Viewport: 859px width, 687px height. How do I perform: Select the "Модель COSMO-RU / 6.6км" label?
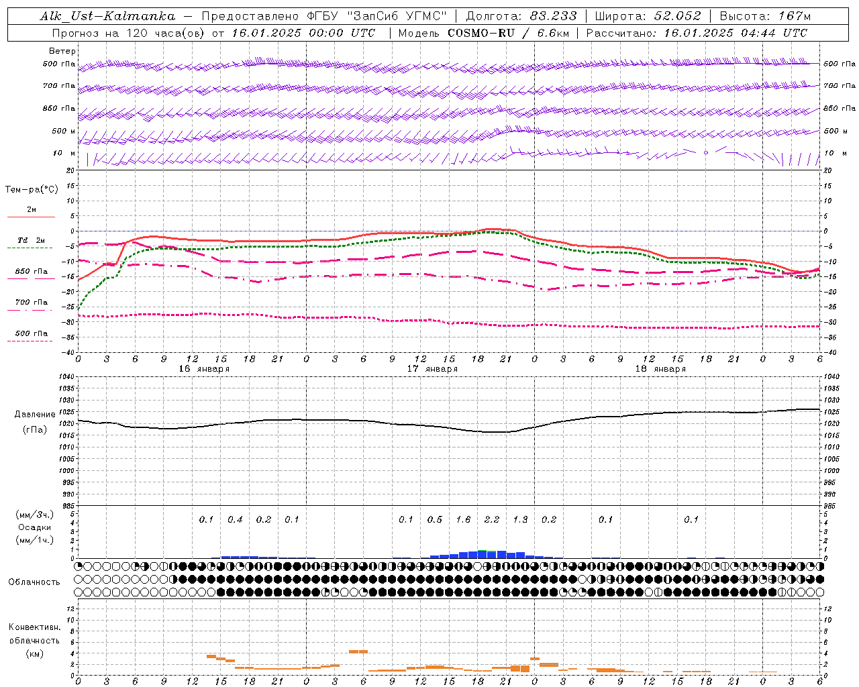point(484,33)
